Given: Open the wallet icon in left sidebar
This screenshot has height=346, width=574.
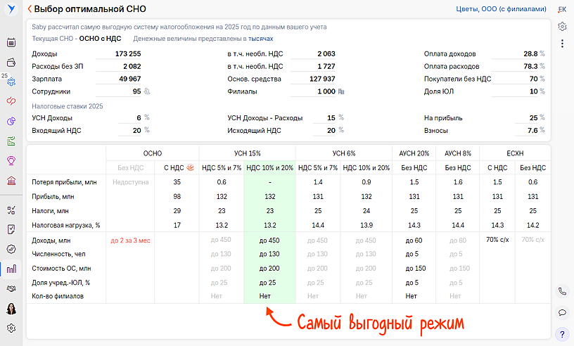Looking at the screenshot, I should (x=11, y=62).
